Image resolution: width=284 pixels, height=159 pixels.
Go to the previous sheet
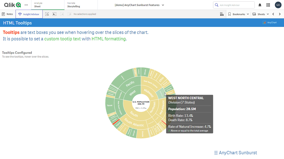(x=273, y=14)
